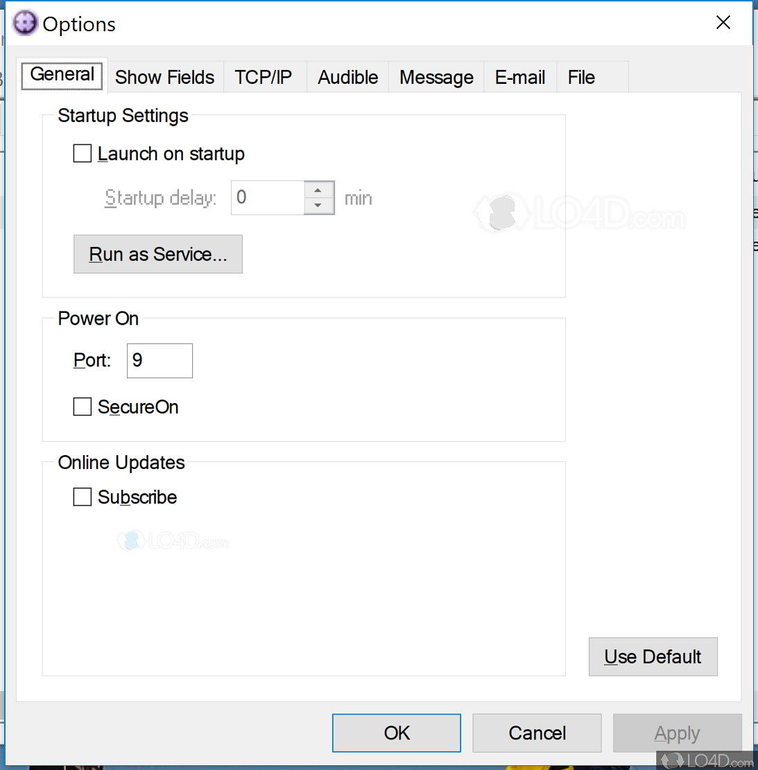
Task: Decrease startup delay with down arrow
Action: click(318, 206)
